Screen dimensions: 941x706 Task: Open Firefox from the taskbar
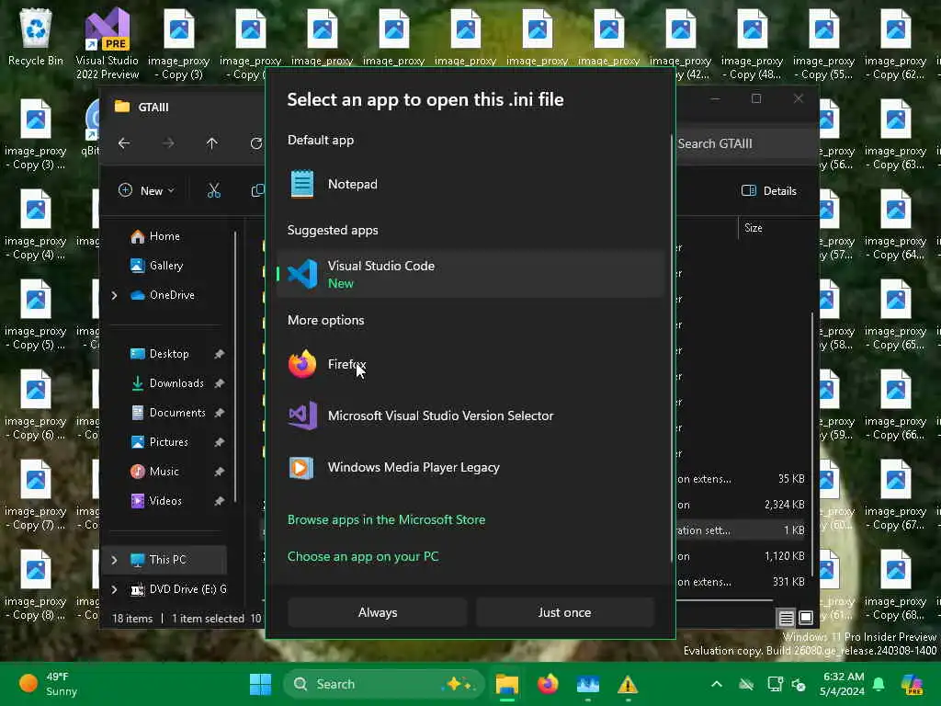point(548,684)
